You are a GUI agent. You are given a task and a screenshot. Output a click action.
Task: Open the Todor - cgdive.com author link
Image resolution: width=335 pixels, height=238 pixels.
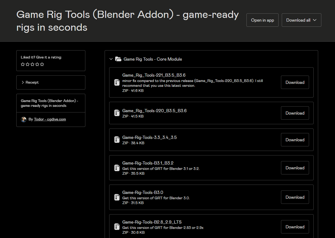(x=50, y=119)
